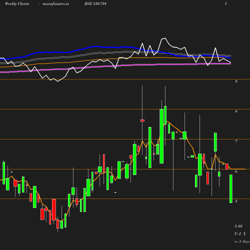Screen dimensions: 250x250
Task: Click the large red candle at the chart low
Action: coord(54,209)
